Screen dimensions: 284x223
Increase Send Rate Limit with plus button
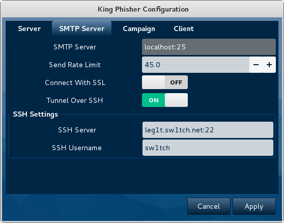pos(269,65)
